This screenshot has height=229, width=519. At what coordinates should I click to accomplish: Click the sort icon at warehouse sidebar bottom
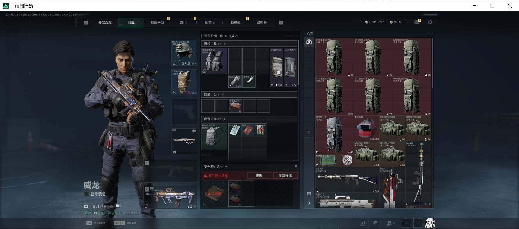click(x=309, y=204)
